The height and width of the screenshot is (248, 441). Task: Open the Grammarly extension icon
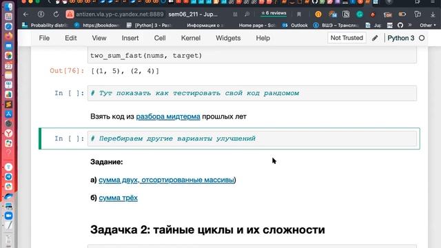tap(360, 14)
